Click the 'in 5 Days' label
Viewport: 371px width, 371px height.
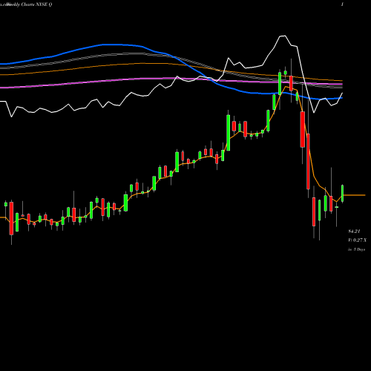[356, 249]
